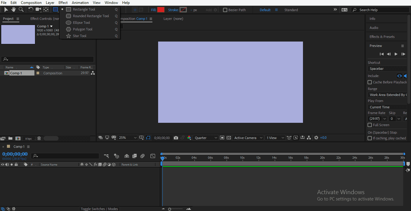Open the Active Camera dropdown

(247, 138)
